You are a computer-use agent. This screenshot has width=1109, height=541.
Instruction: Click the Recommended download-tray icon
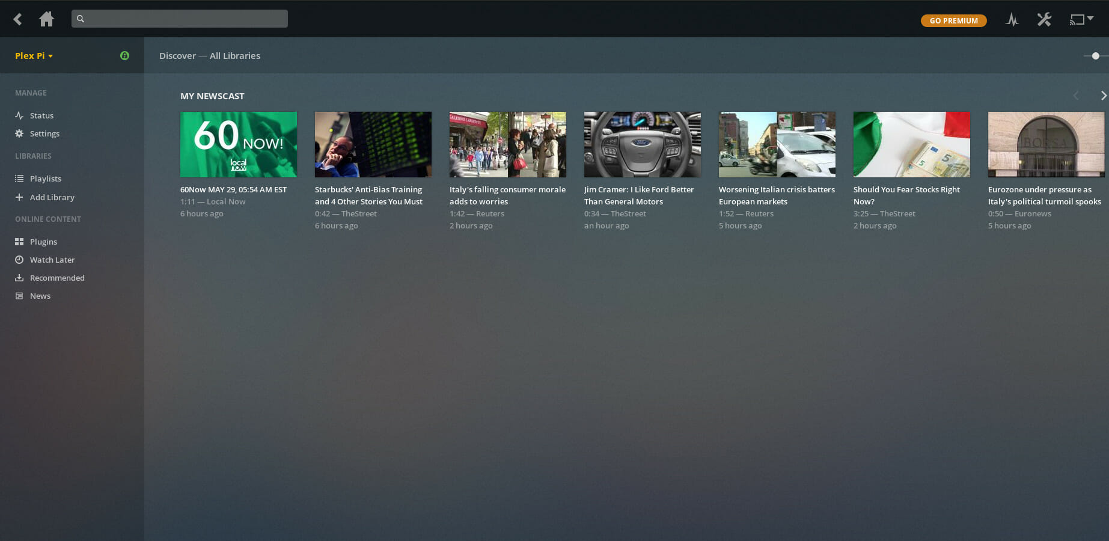click(x=19, y=278)
